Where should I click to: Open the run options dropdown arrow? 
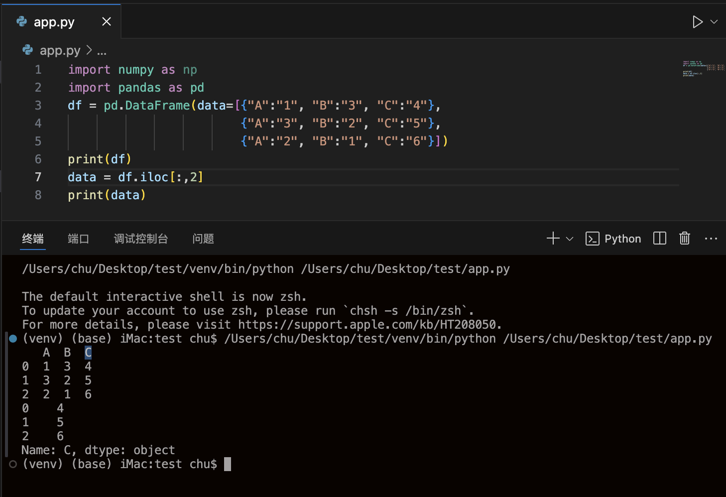[x=714, y=22]
